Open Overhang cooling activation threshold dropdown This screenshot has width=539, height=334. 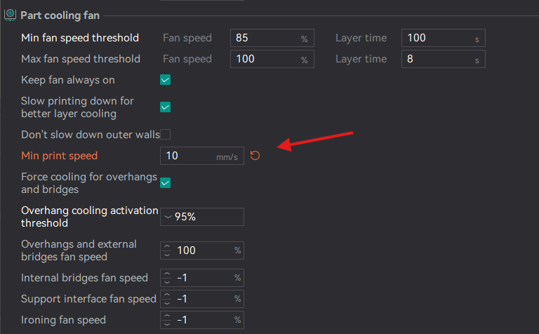167,217
